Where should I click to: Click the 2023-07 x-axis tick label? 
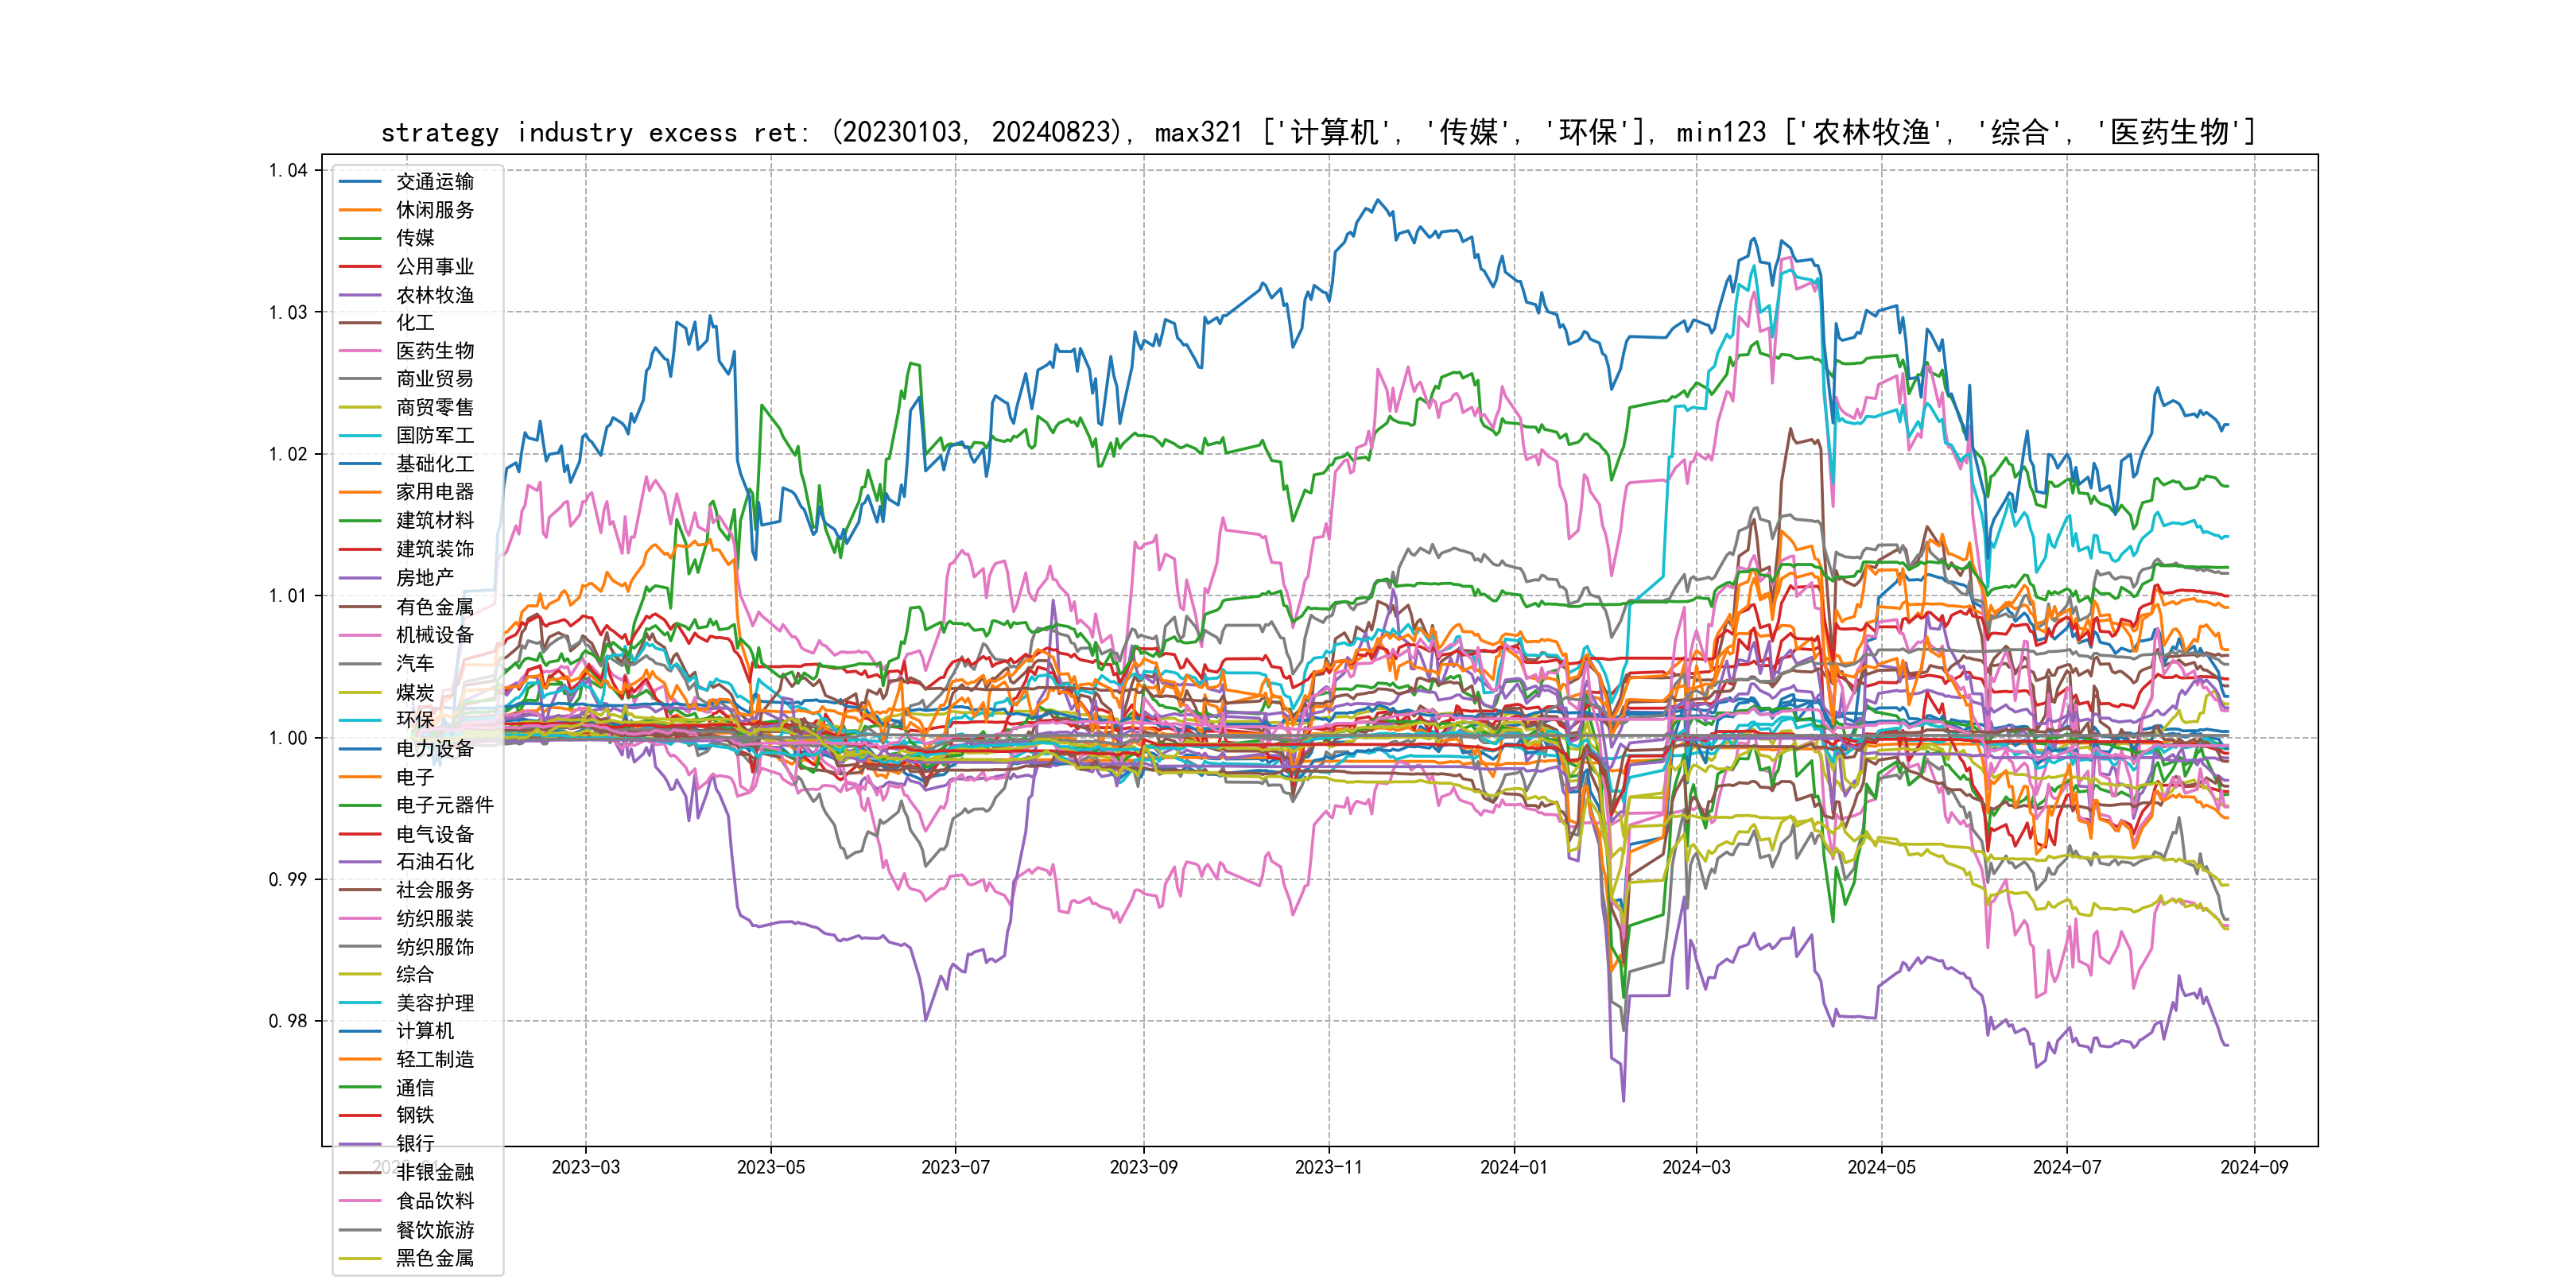pos(955,1167)
